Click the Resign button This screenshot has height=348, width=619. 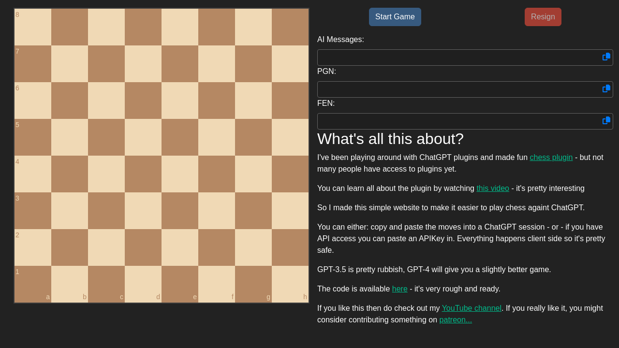(543, 16)
